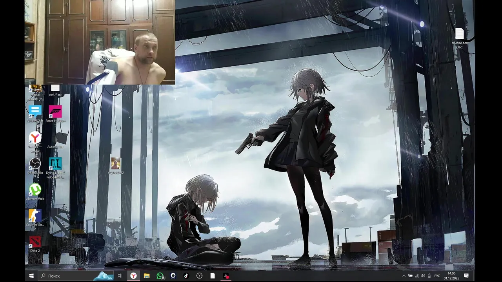This screenshot has width=502, height=282.
Task: Click the Meet Now camera tray icon
Action: [429, 276]
